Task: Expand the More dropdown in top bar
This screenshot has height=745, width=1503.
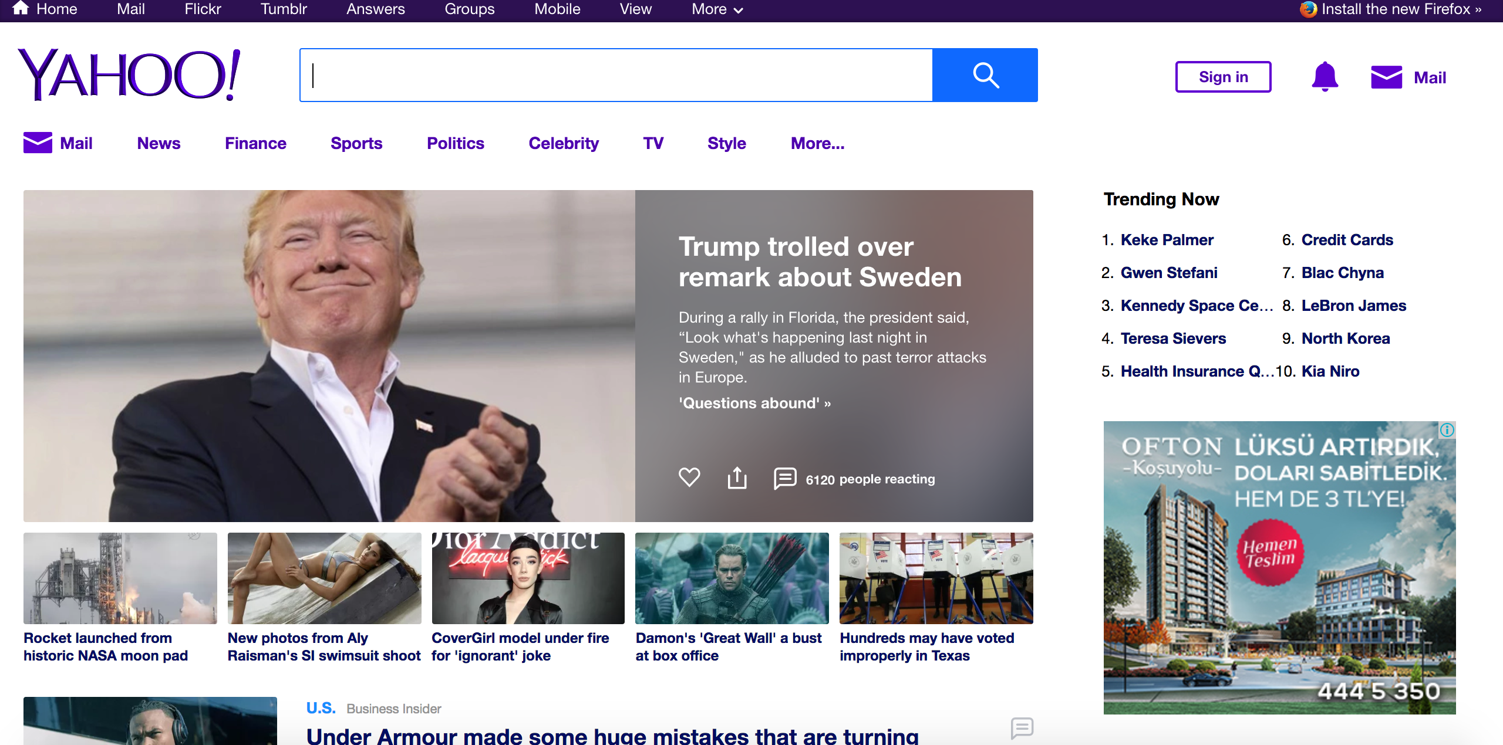Action: tap(717, 9)
